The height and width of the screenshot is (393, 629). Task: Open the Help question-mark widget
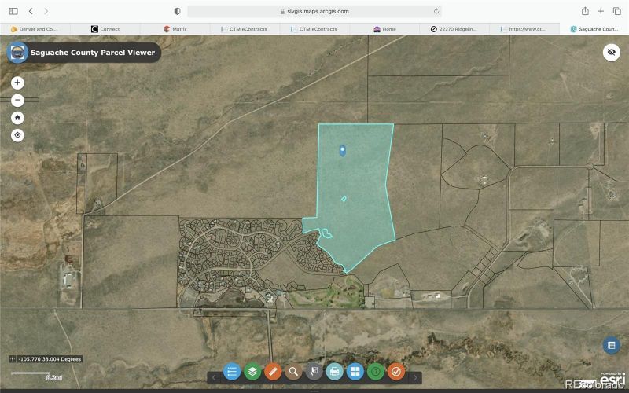tap(376, 372)
